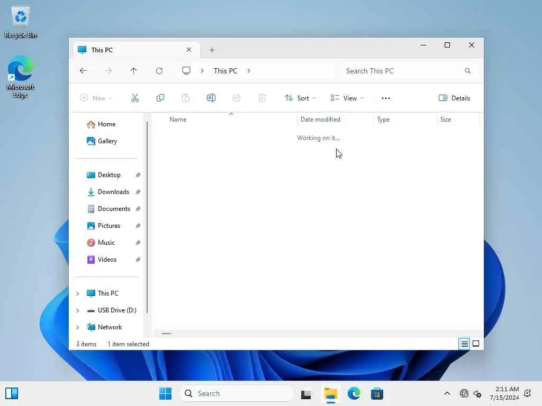542x406 pixels.
Task: Show hidden system tray icons
Action: tap(447, 393)
